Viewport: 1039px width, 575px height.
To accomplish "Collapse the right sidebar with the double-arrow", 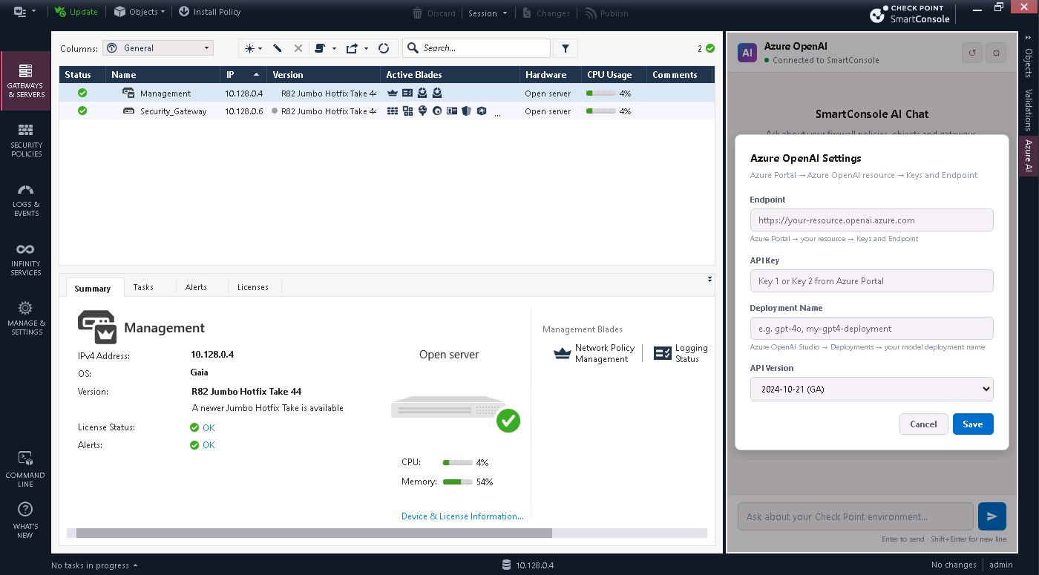I will click(x=1028, y=39).
